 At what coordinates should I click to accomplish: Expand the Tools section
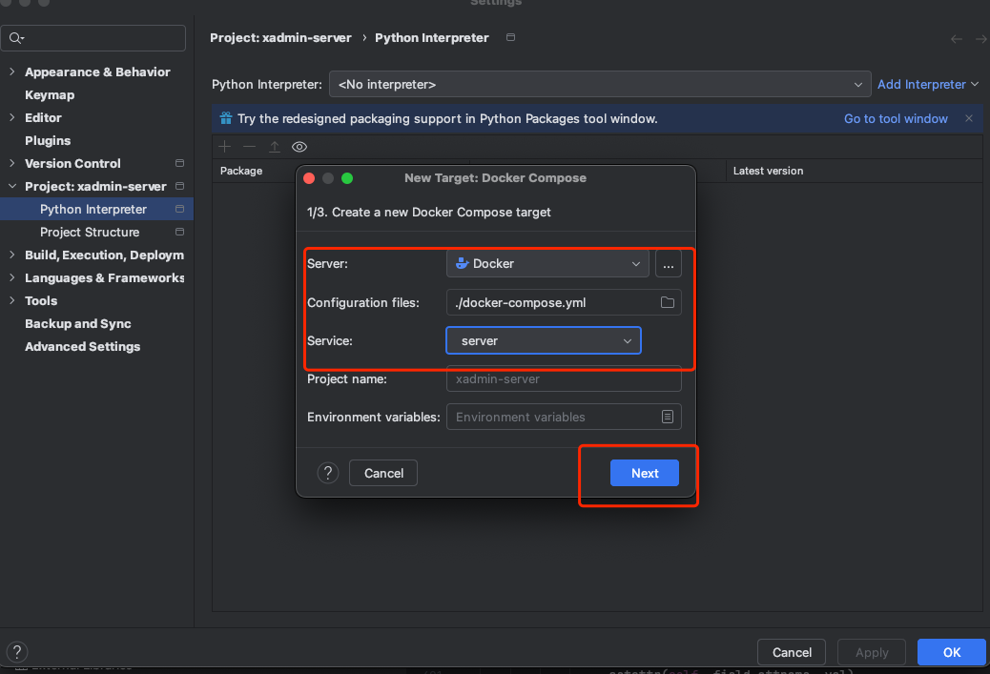pos(12,300)
